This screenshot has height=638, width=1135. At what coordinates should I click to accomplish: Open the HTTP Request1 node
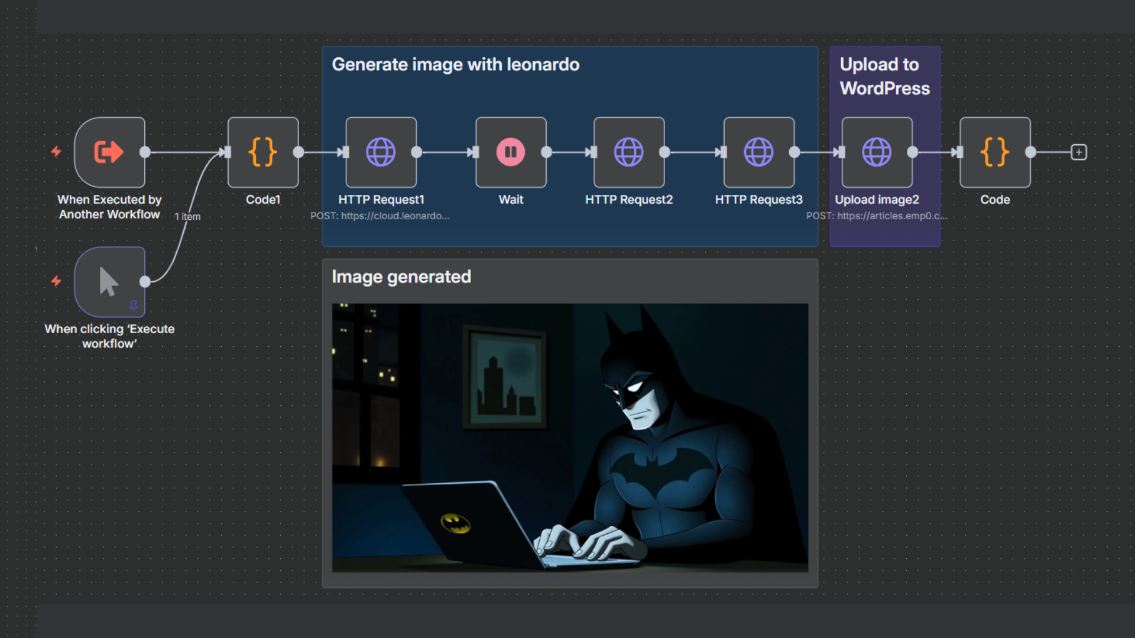[x=381, y=152]
